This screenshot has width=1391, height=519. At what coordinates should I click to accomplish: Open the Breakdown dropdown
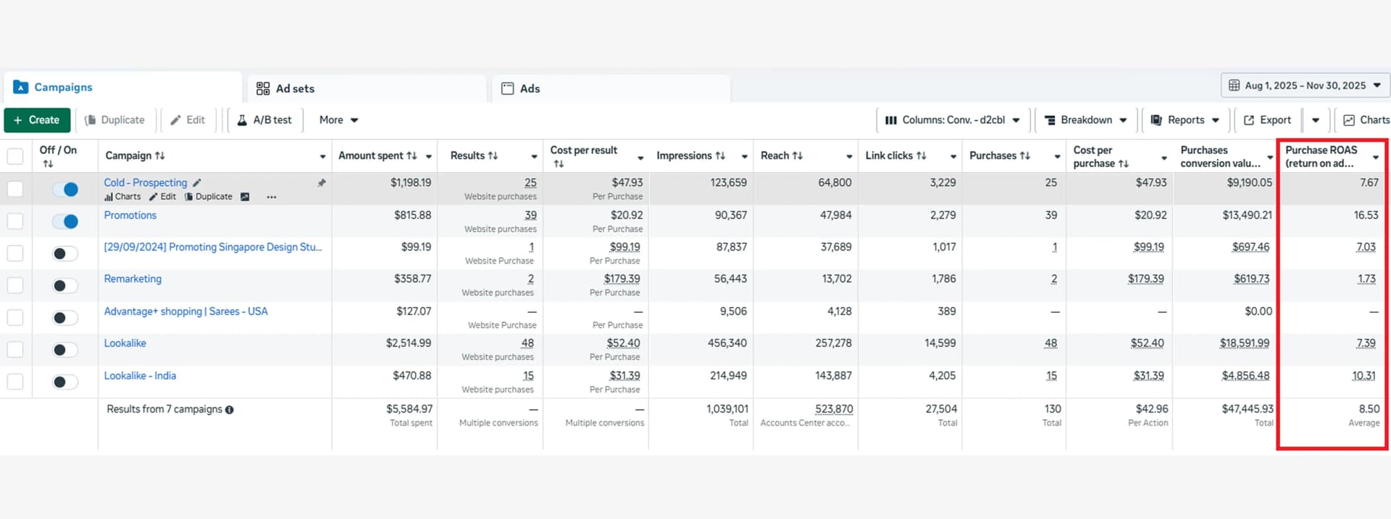[x=1085, y=120]
